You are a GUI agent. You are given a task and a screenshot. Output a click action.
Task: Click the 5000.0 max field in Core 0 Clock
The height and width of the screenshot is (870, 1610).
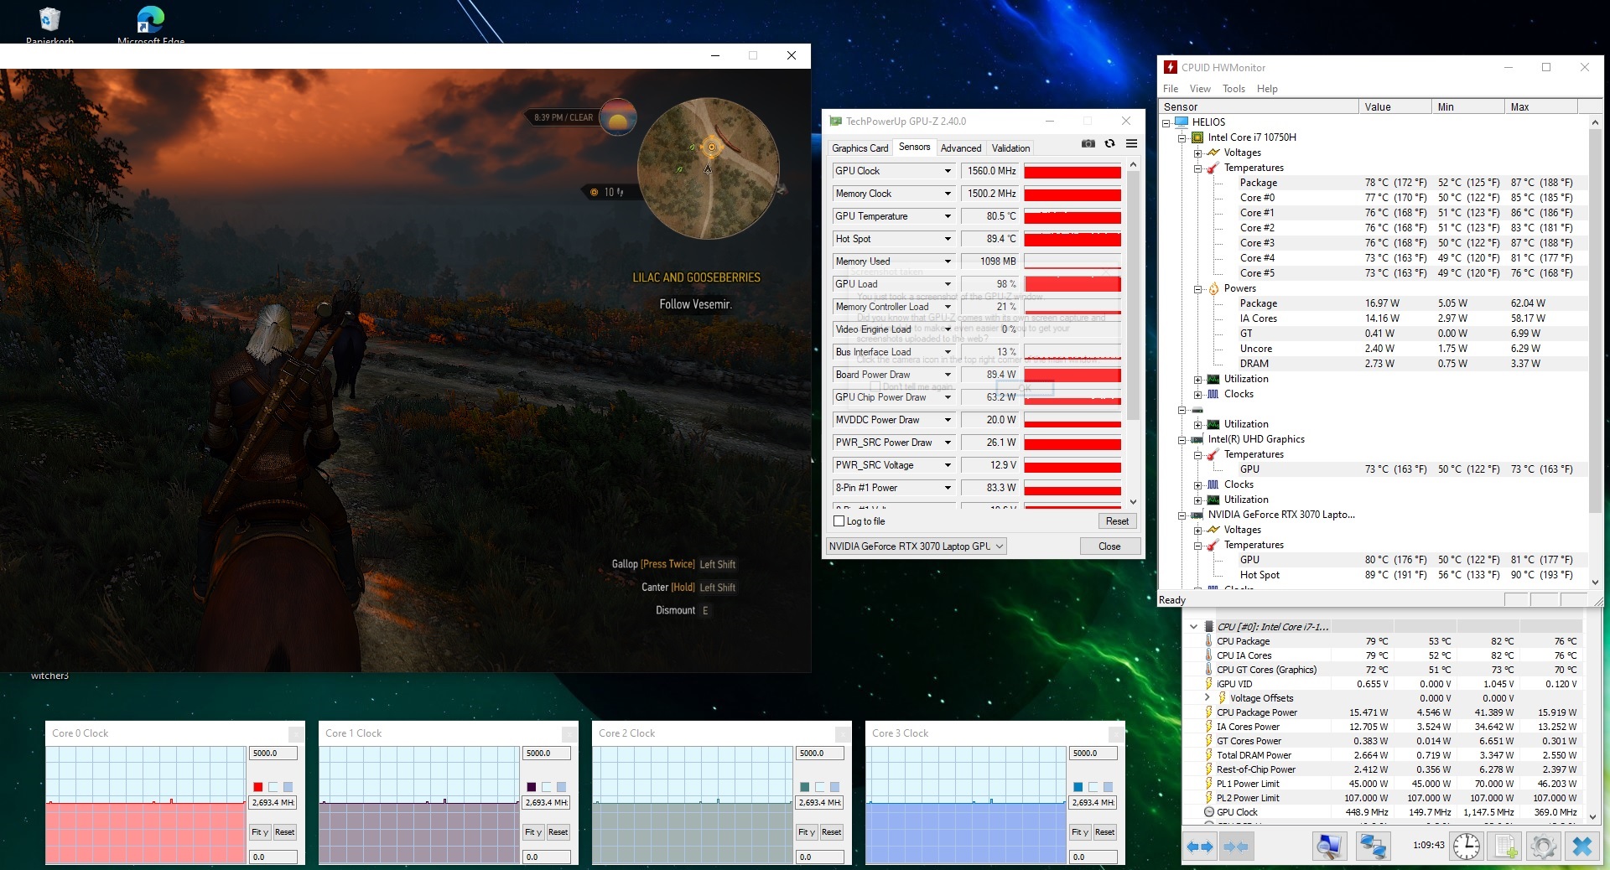(273, 753)
